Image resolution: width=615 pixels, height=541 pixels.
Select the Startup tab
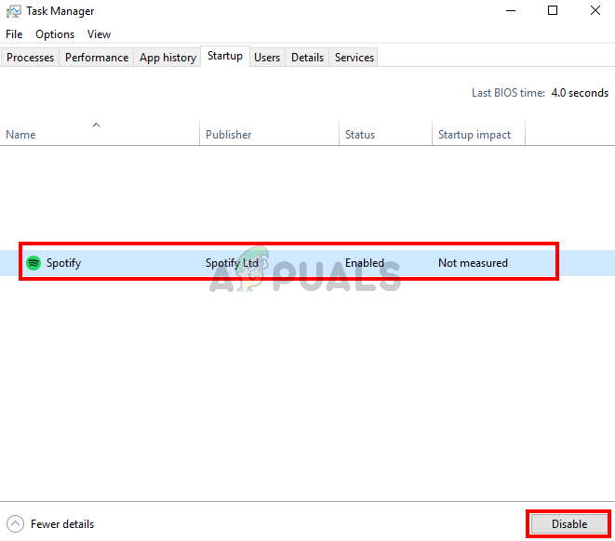[225, 56]
